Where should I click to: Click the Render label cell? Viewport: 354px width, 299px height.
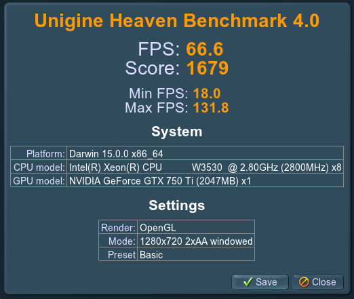tap(118, 227)
